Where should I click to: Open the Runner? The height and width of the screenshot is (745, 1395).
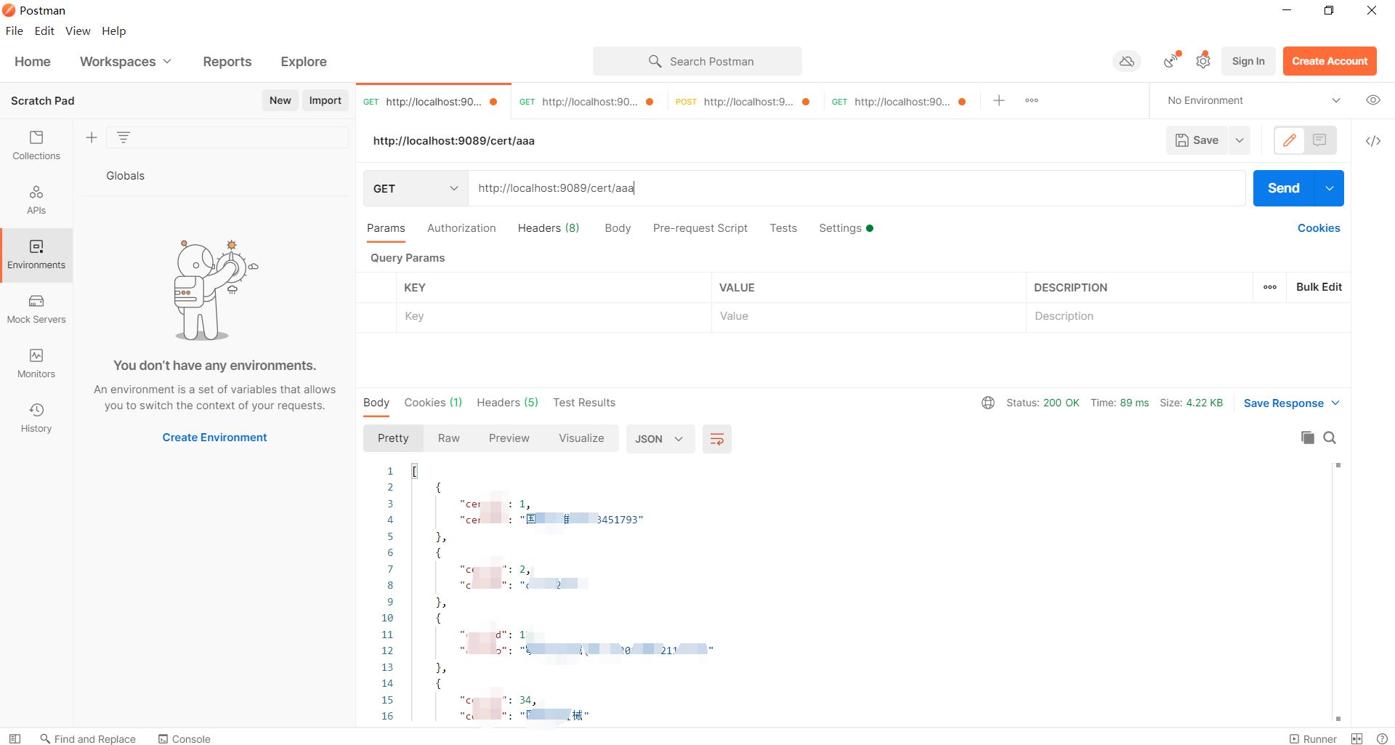tap(1313, 738)
